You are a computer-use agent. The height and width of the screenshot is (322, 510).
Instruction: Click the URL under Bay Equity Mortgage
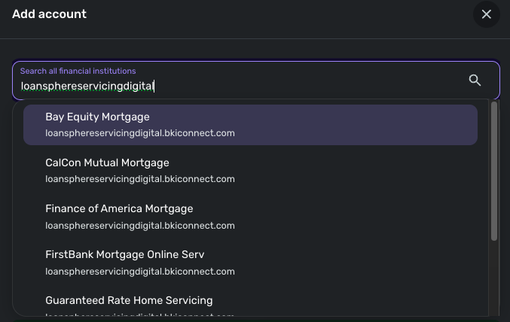(x=140, y=133)
